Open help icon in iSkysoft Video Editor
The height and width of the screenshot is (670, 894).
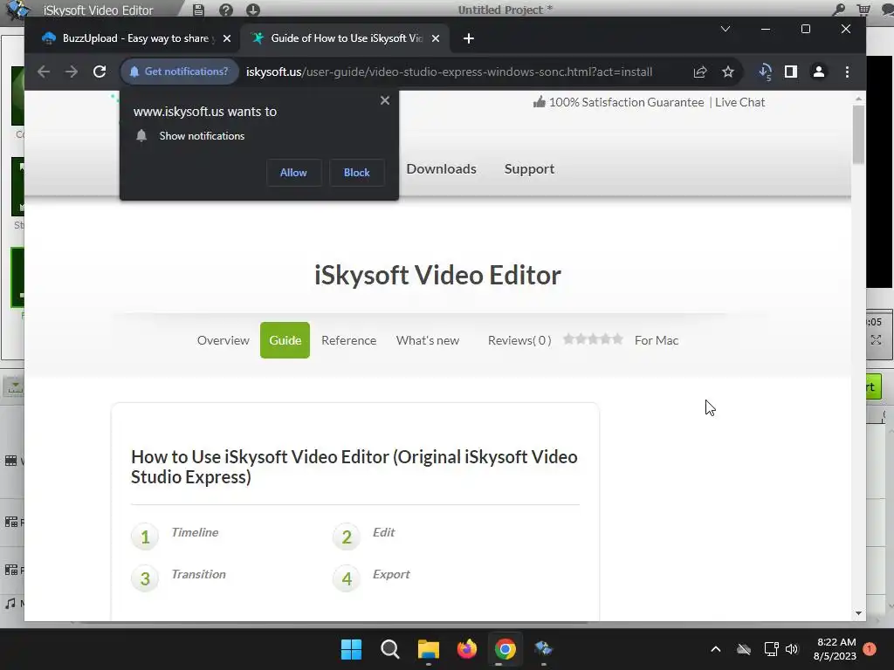226,10
